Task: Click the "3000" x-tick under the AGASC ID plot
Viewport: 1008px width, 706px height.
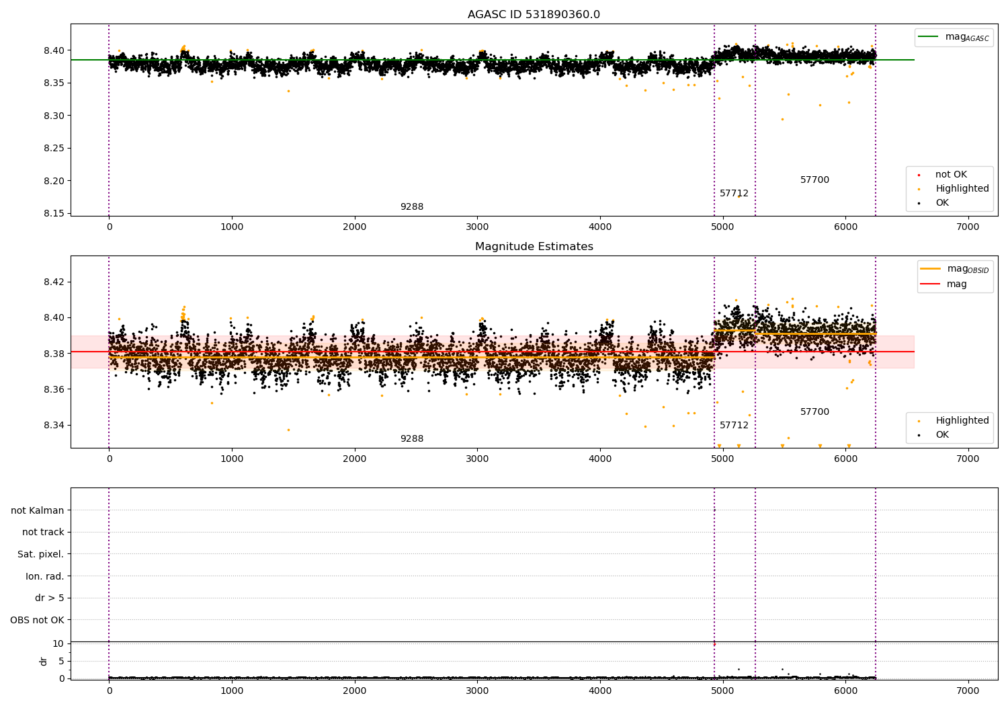Action: (477, 227)
